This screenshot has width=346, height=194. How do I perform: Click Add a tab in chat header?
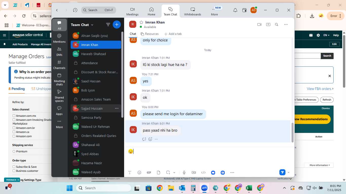(173, 34)
